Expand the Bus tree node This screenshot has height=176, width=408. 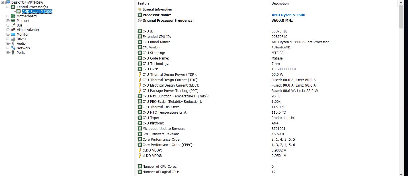click(x=8, y=25)
